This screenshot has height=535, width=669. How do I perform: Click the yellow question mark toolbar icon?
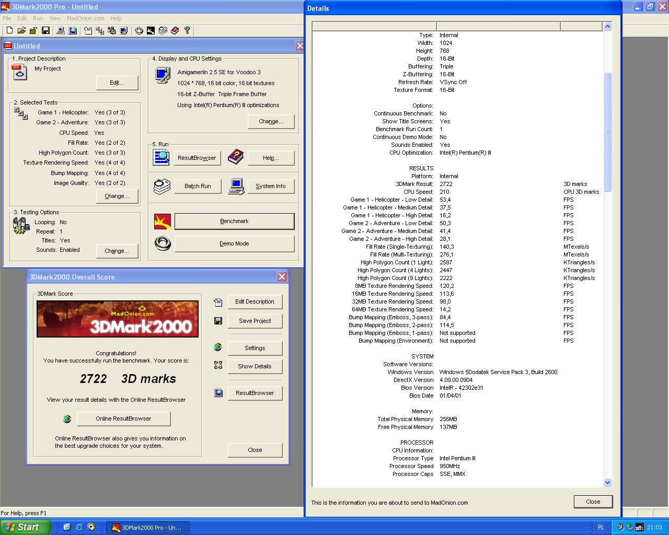tap(187, 30)
